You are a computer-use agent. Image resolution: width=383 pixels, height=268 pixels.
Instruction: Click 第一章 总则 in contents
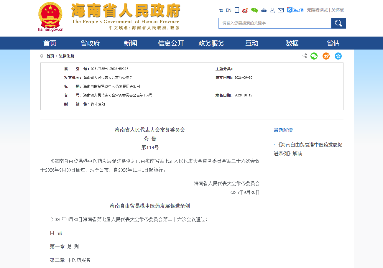coord(64,246)
